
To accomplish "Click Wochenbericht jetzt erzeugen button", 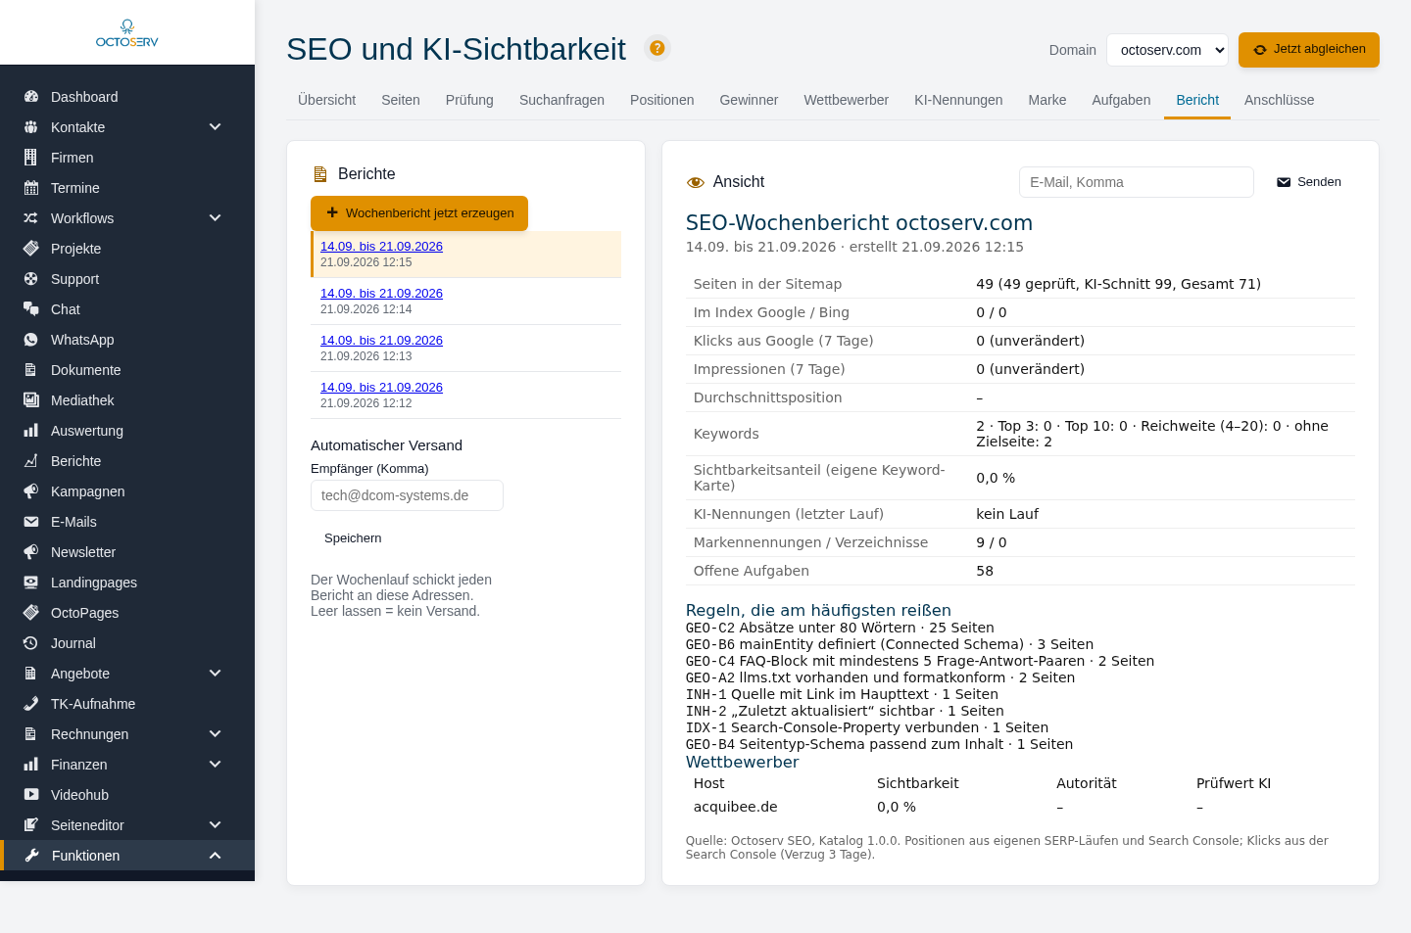I will pos(419,213).
